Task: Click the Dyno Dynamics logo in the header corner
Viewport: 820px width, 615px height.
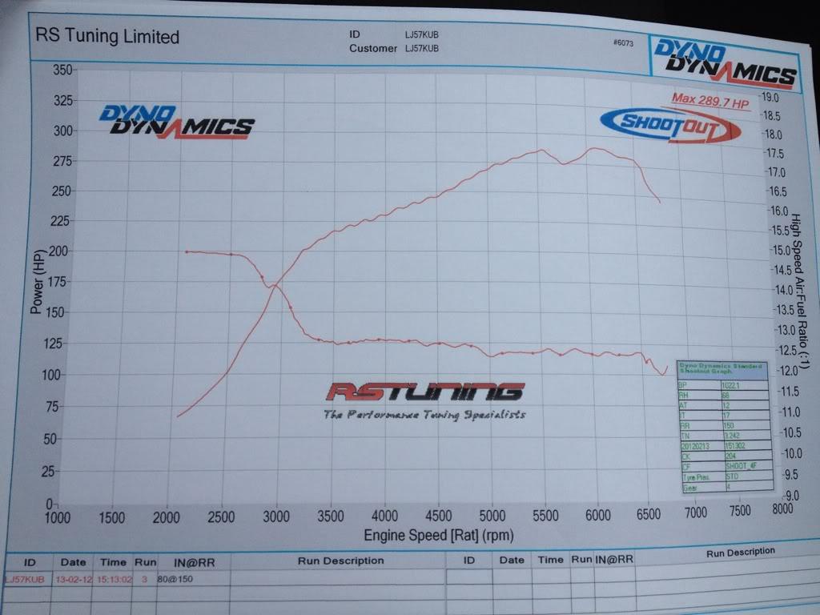Action: point(725,64)
